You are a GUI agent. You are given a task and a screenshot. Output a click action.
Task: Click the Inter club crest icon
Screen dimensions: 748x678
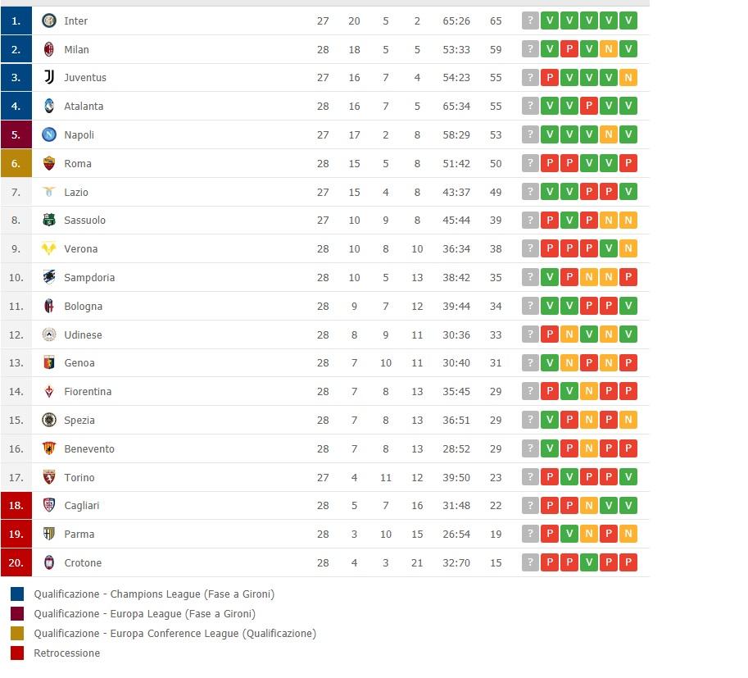48,20
